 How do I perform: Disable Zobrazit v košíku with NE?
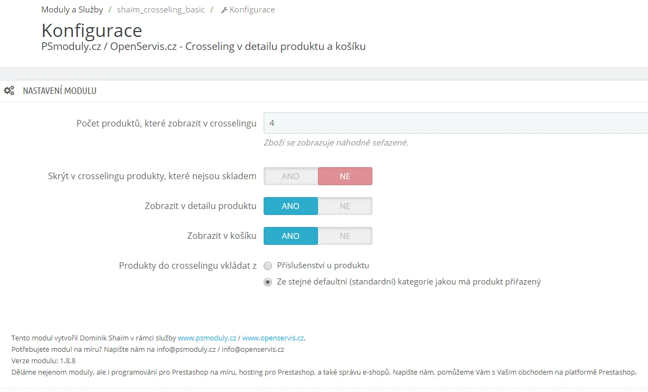345,236
